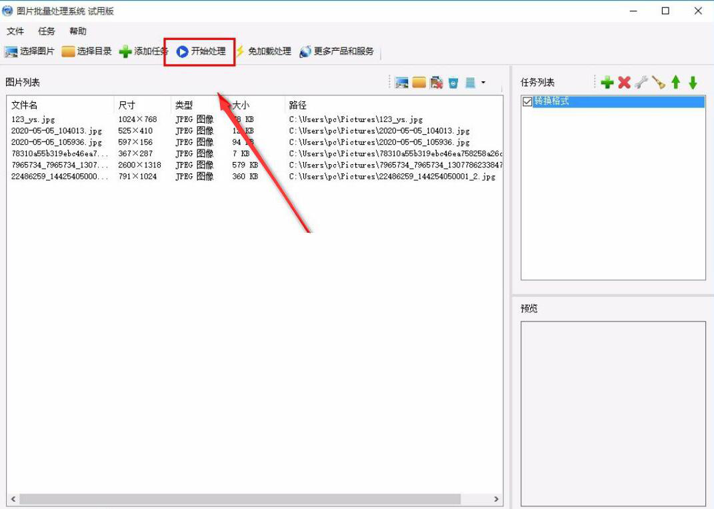Click the blue trash-bin clear icon
714x509 pixels.
point(453,83)
